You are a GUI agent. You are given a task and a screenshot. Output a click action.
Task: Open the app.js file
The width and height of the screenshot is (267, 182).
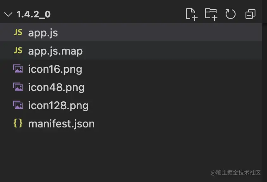pyautogui.click(x=43, y=33)
